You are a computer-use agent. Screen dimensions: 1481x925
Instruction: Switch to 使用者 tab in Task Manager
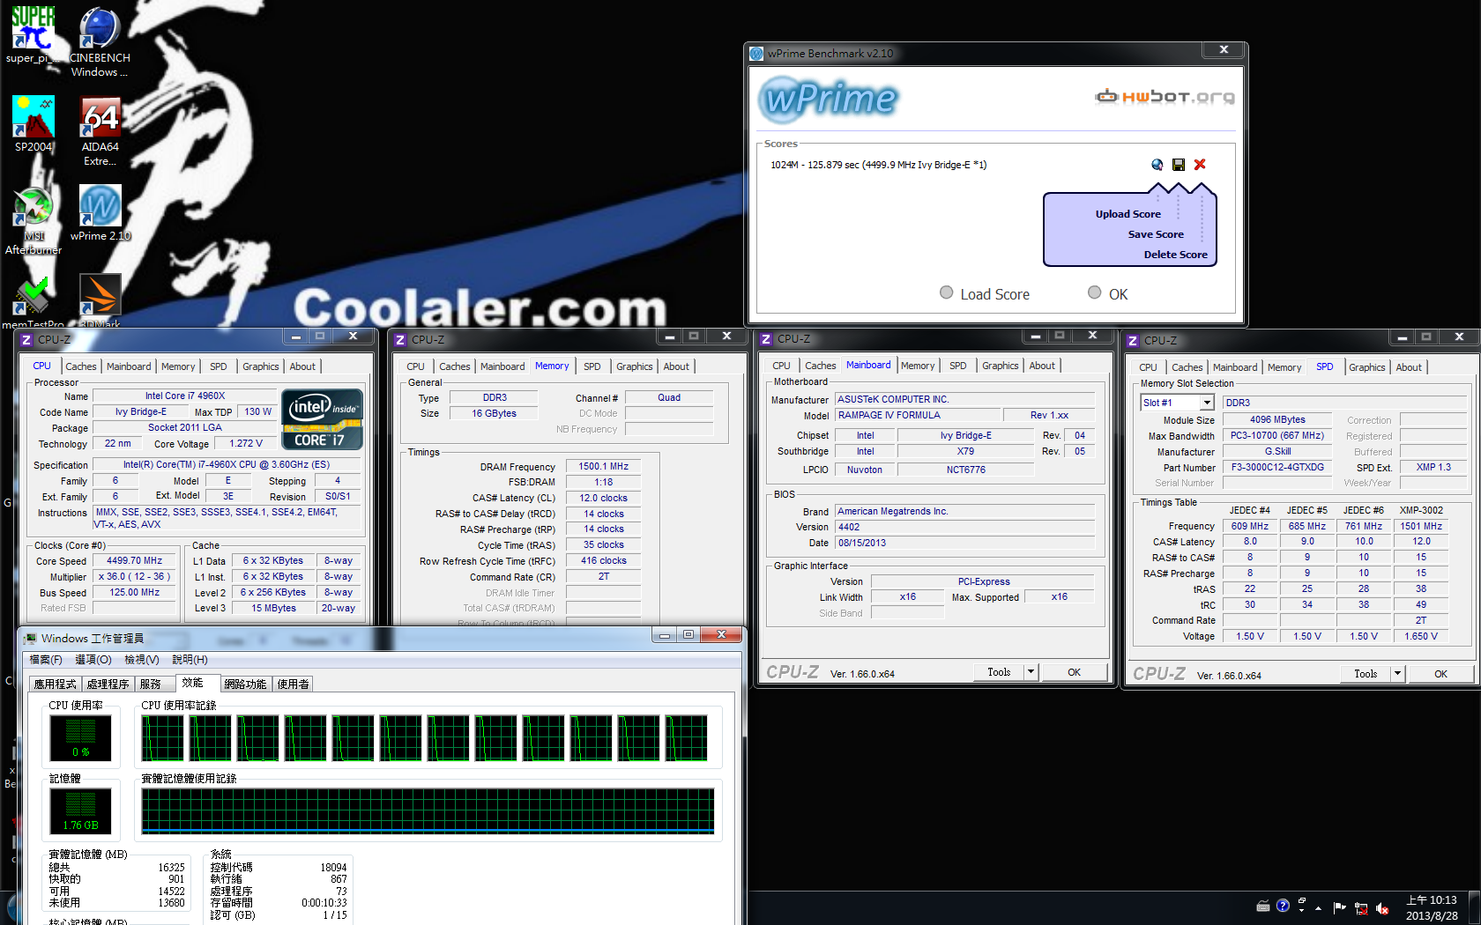click(294, 684)
